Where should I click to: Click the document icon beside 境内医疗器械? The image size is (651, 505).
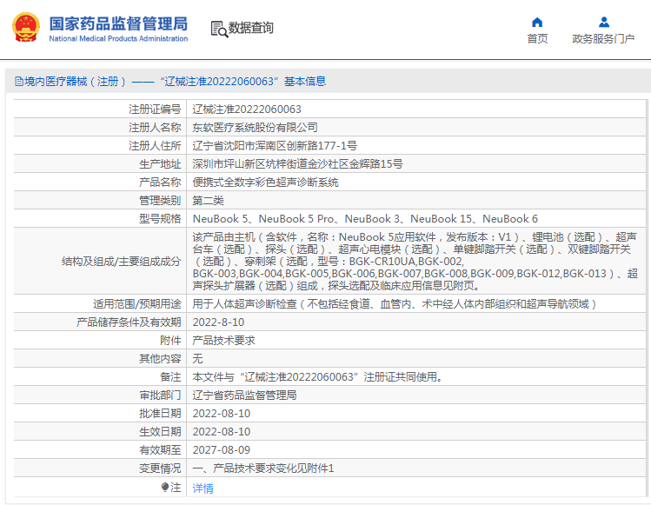point(18,82)
